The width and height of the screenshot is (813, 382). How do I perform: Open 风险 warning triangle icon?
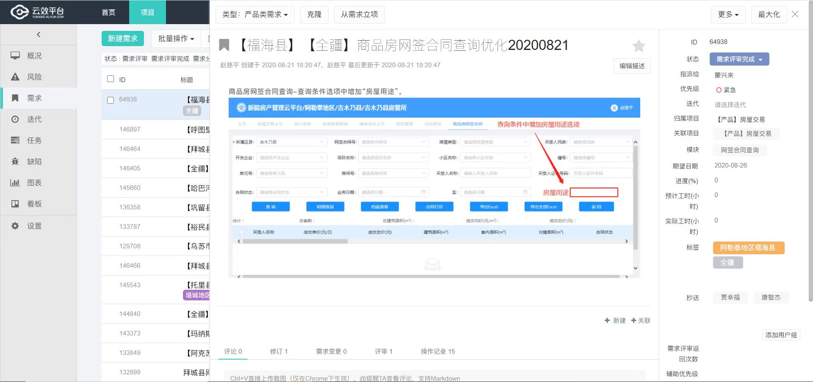[x=15, y=77]
